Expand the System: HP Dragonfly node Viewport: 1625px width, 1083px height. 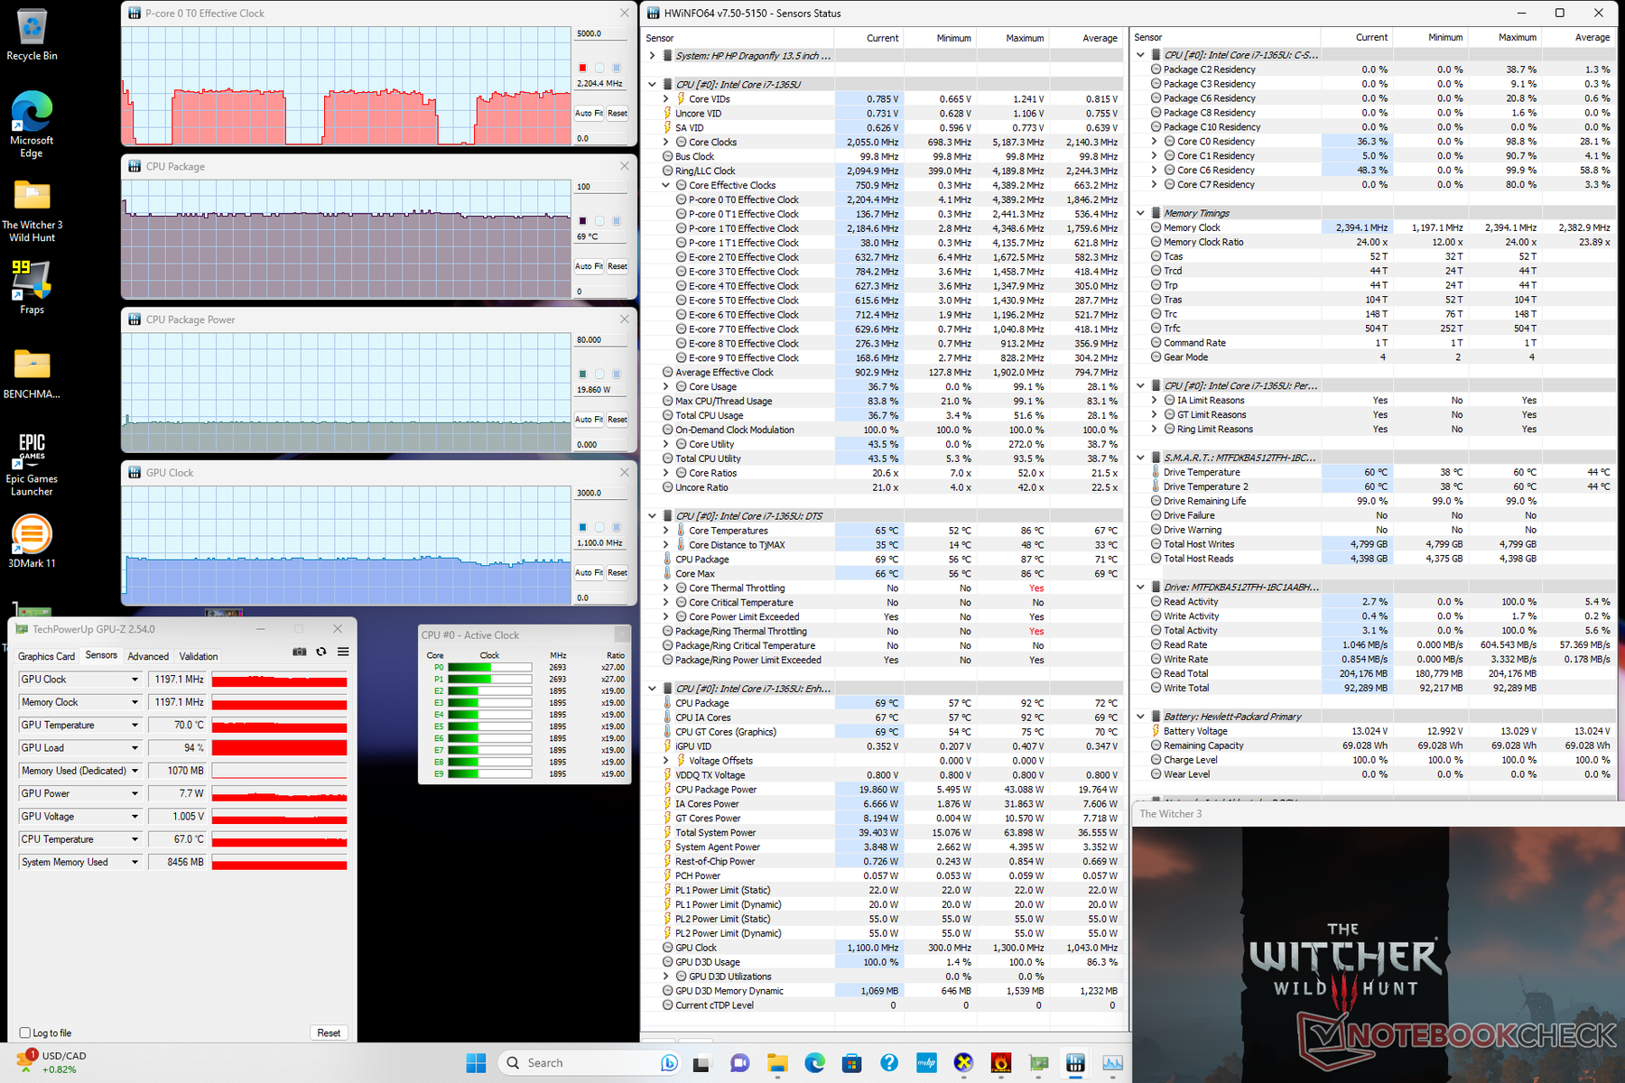coord(652,56)
